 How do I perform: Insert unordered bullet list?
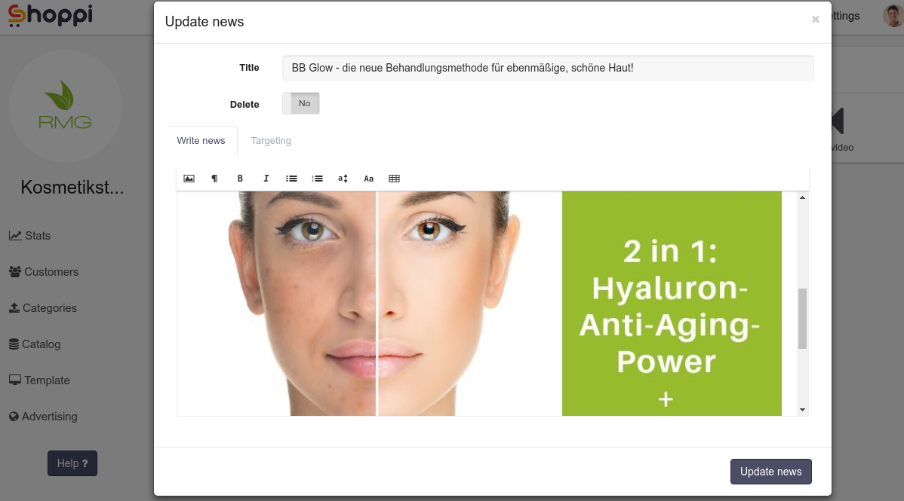pyautogui.click(x=291, y=179)
